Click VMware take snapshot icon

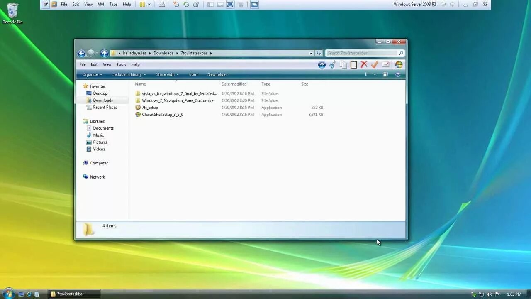pyautogui.click(x=176, y=4)
